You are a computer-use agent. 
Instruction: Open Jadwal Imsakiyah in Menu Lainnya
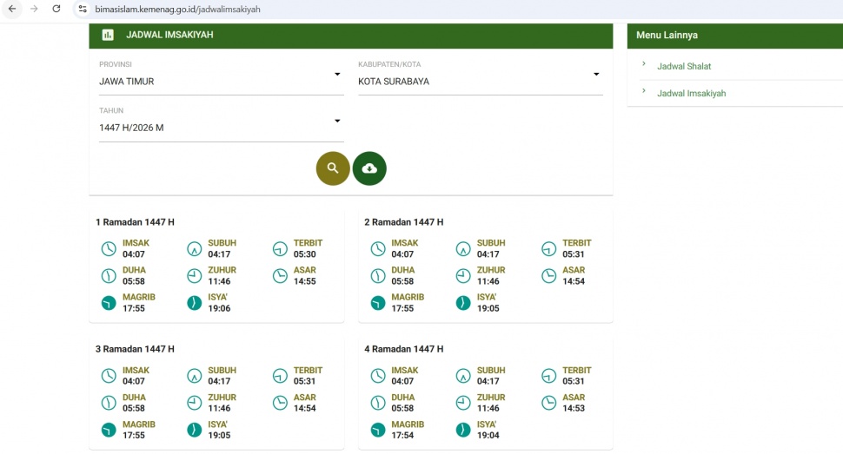coord(691,93)
